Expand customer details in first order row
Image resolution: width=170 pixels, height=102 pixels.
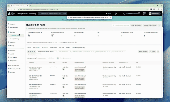56,67
